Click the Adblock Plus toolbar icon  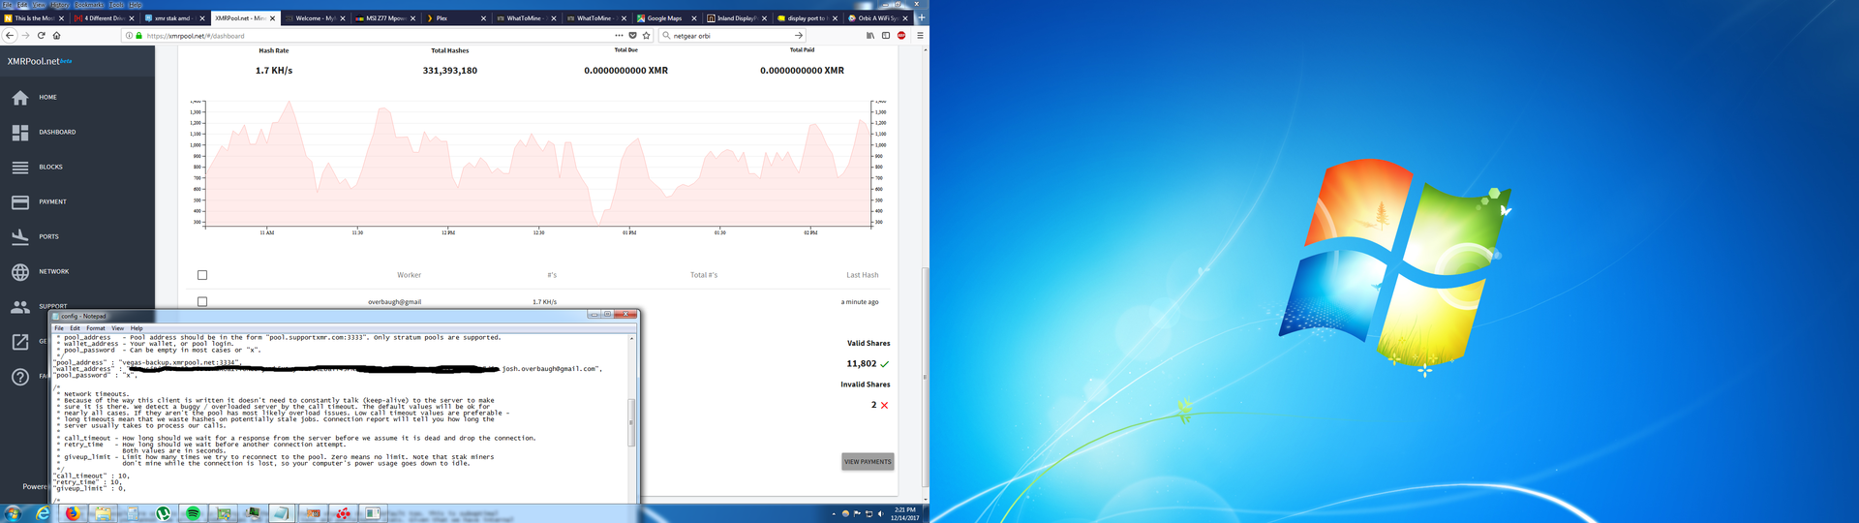click(901, 35)
